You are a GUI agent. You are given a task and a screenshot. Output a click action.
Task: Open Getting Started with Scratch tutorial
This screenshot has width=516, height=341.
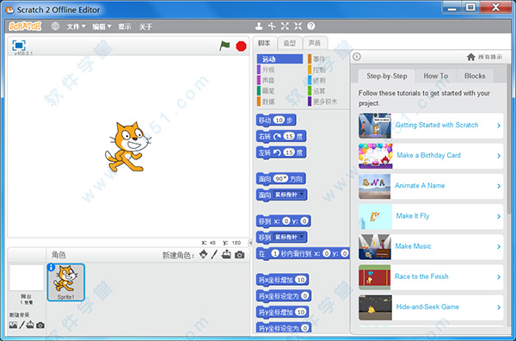pos(431,126)
